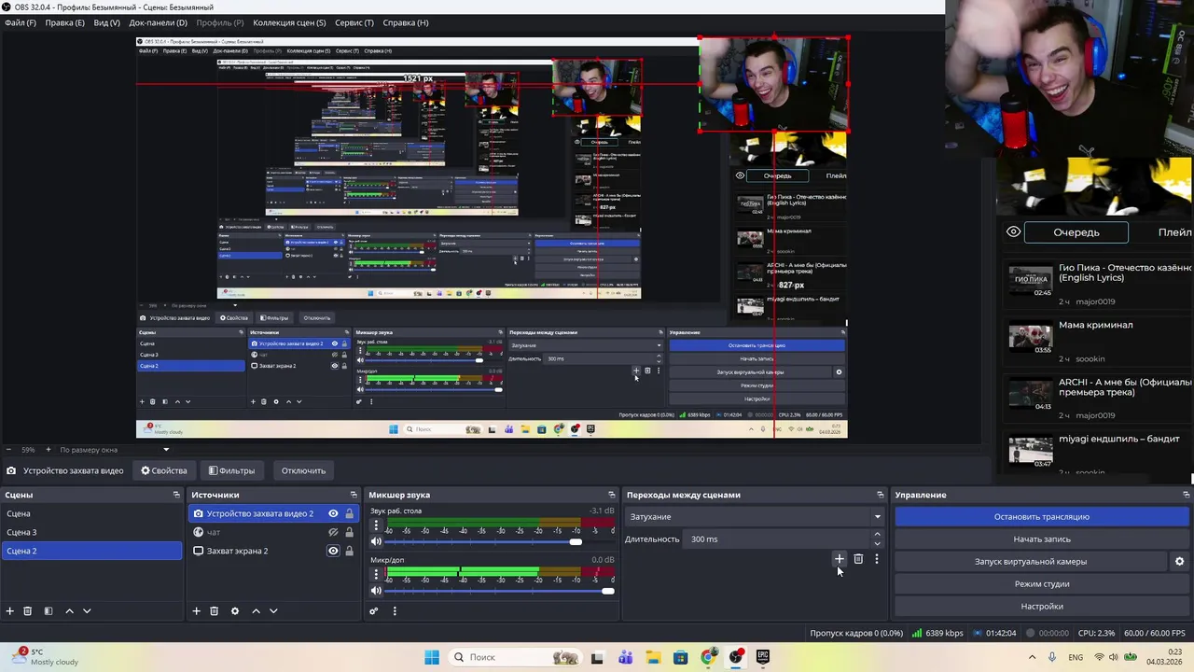Pop out the Сцены dock panel

(176, 495)
